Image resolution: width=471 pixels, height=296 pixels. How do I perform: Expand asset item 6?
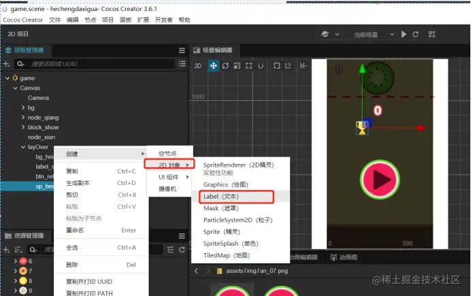click(16, 261)
